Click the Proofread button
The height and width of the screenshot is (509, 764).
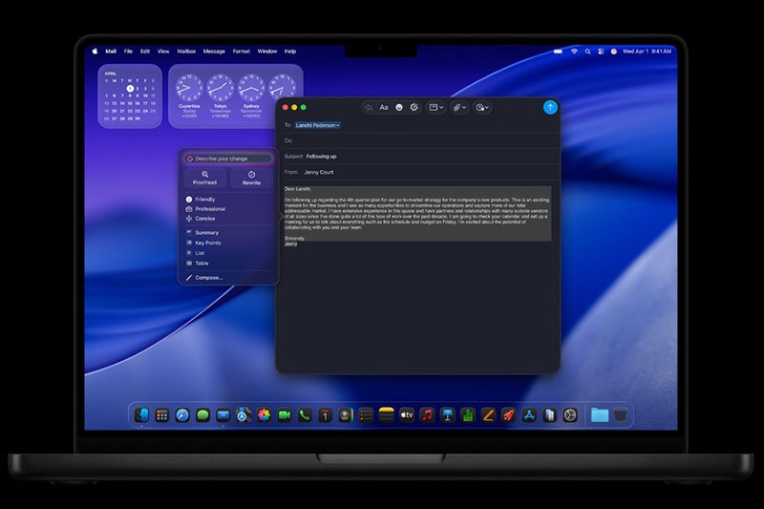coord(204,178)
